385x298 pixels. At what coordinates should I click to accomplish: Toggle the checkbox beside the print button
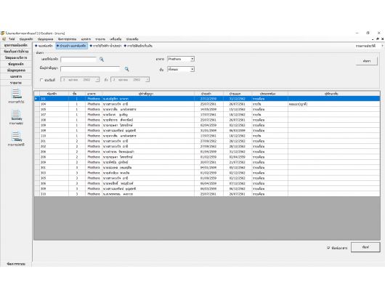328,248
